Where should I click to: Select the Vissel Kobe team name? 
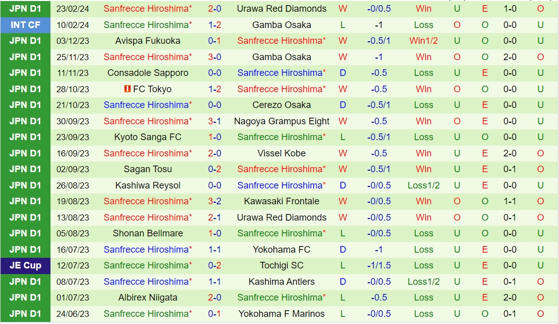pos(282,153)
